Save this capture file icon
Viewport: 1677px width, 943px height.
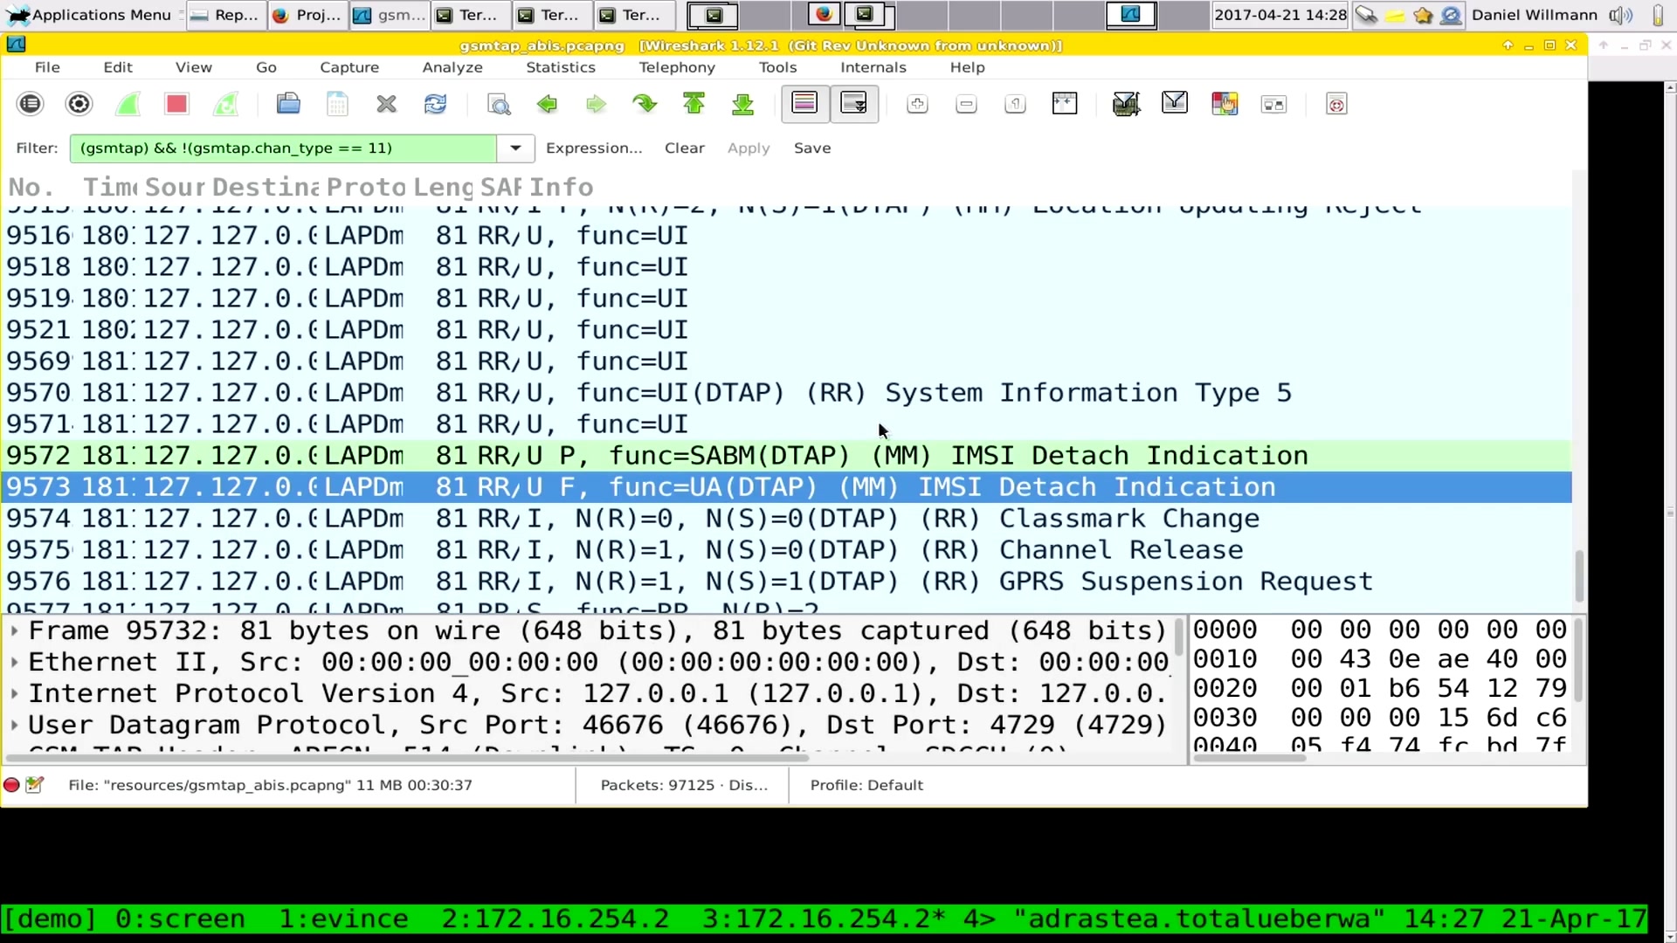(337, 105)
